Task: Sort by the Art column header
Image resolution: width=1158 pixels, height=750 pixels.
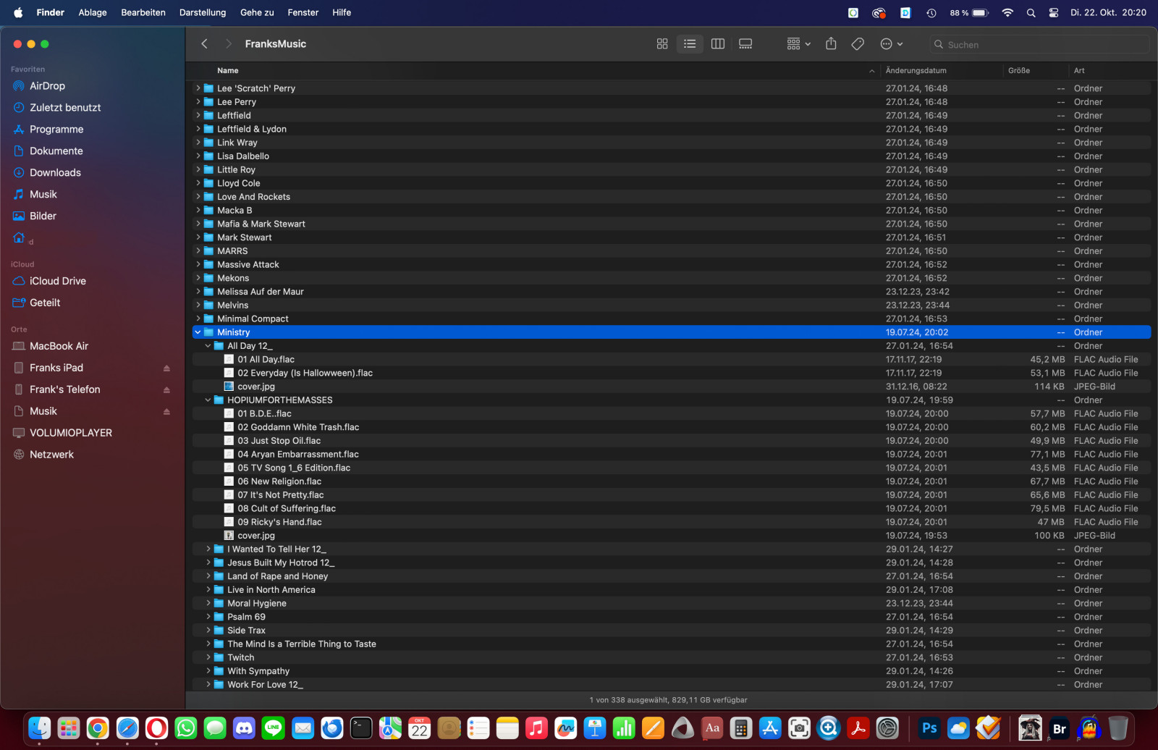Action: (x=1079, y=71)
